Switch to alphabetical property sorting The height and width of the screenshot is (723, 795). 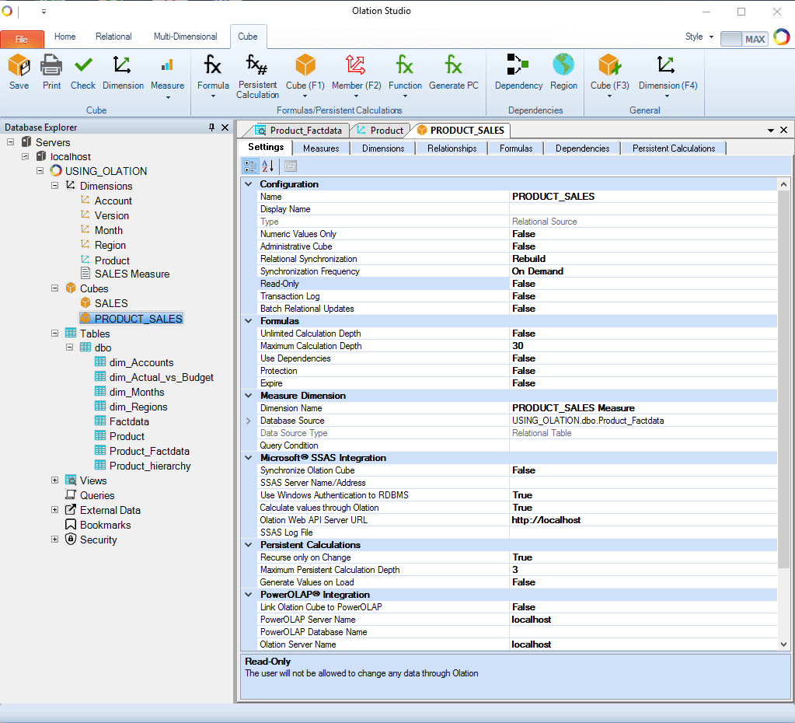point(268,166)
